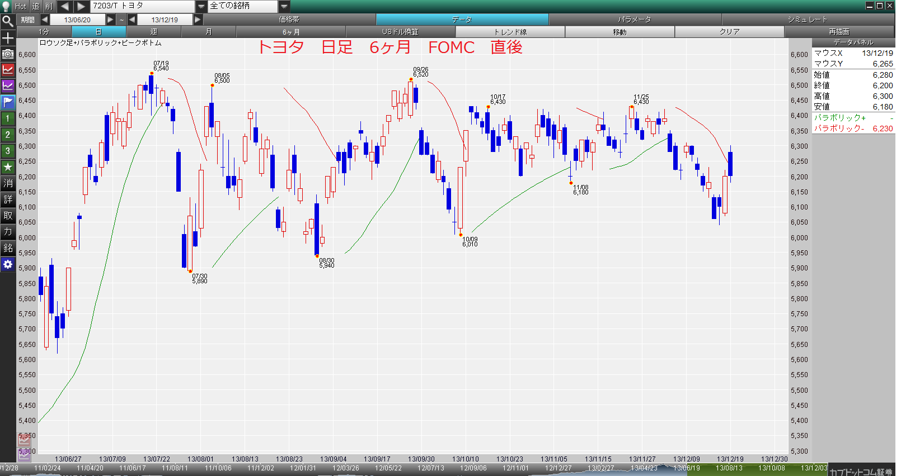Open the 7203/T トヨタ symbol dropdown
This screenshot has height=476, width=901.
[x=201, y=6]
